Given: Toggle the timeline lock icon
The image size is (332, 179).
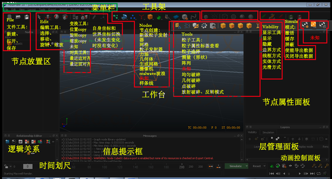Looking at the screenshot, I should coord(6,166).
